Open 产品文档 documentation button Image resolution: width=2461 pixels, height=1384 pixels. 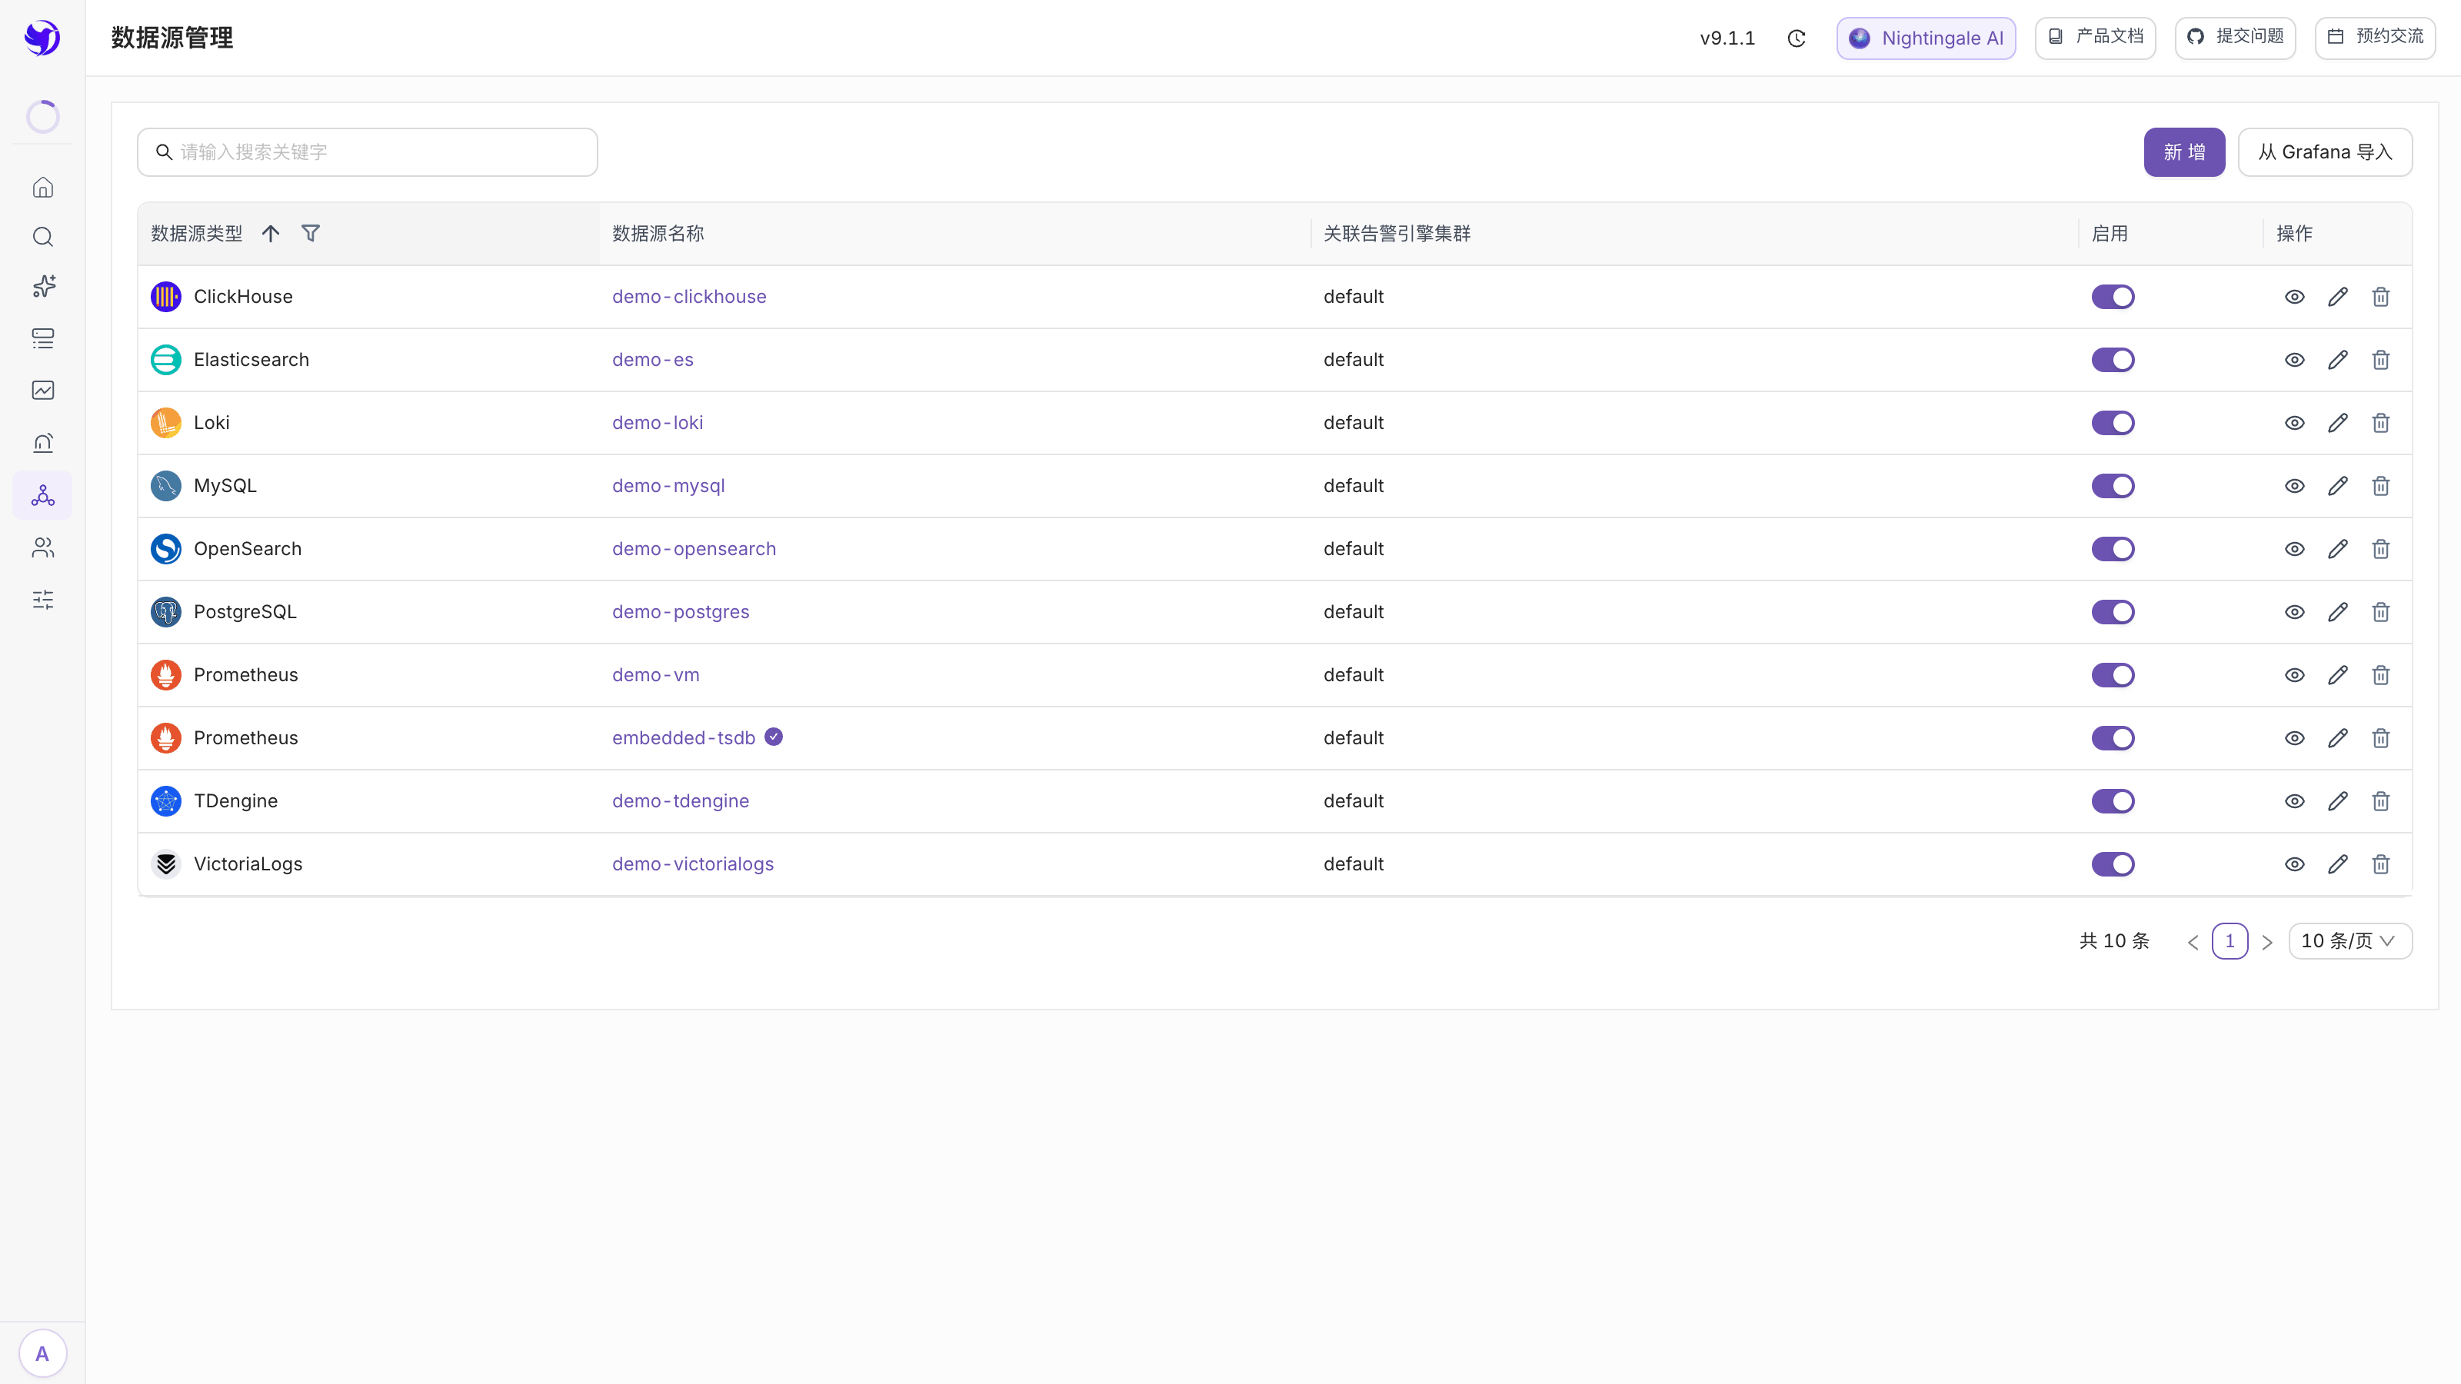click(2095, 37)
